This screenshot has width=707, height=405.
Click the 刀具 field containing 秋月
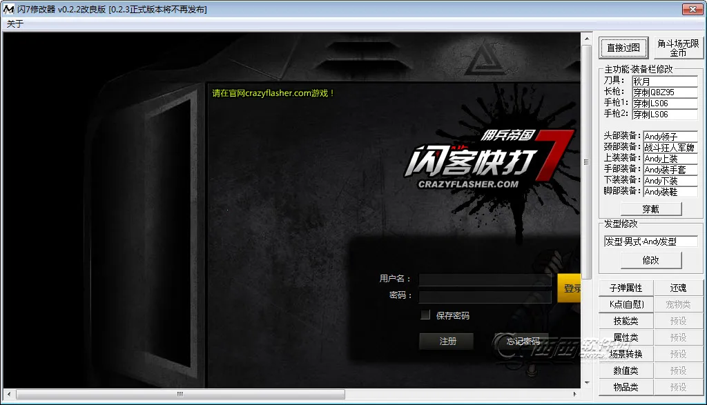click(x=664, y=81)
